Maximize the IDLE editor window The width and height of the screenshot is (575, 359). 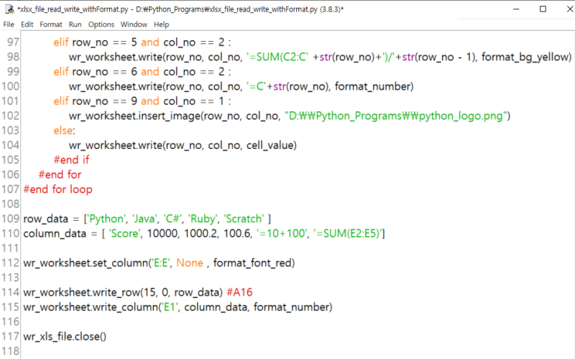tap(543, 9)
